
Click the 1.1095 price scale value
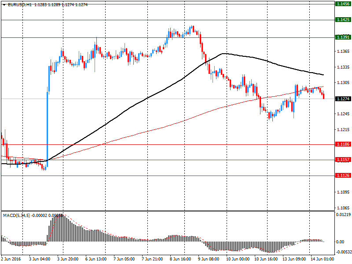pyautogui.click(x=343, y=192)
